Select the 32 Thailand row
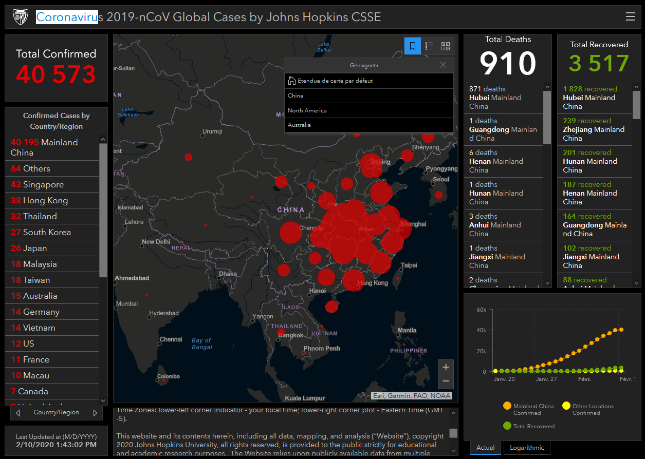Screen dimensions: 645x459 pos(52,216)
